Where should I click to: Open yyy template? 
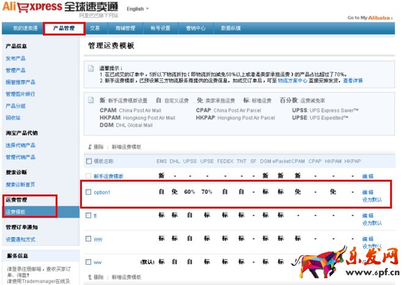[98, 239]
